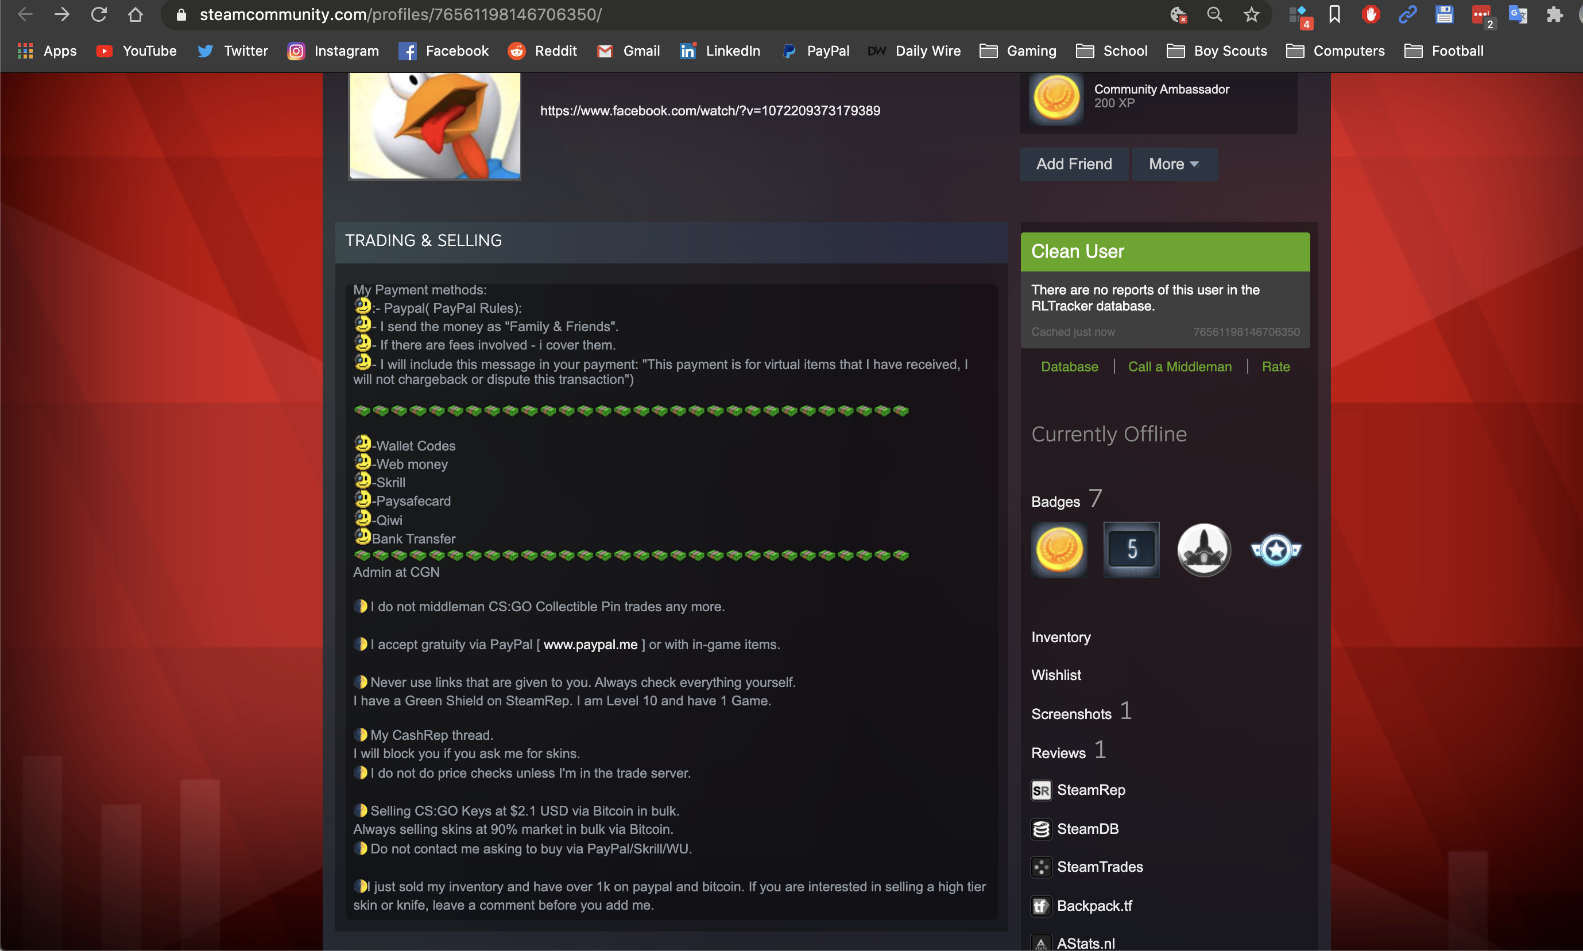Image resolution: width=1583 pixels, height=951 pixels.
Task: Open the YouTube bookmark
Action: [136, 51]
